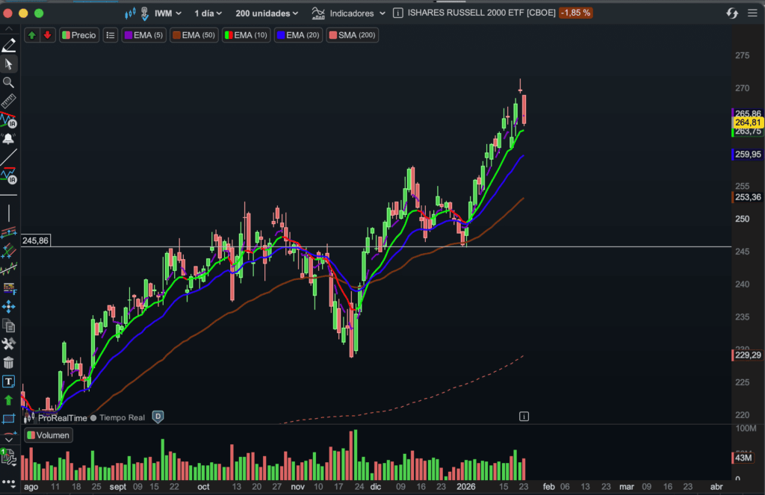765x495 pixels.
Task: Select the ruler measurement tool
Action: [x=9, y=102]
